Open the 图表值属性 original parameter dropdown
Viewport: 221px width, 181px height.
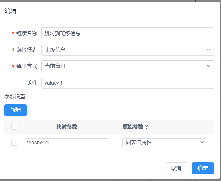165,143
